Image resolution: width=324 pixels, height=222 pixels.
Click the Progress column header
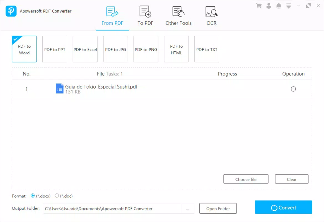tap(227, 74)
